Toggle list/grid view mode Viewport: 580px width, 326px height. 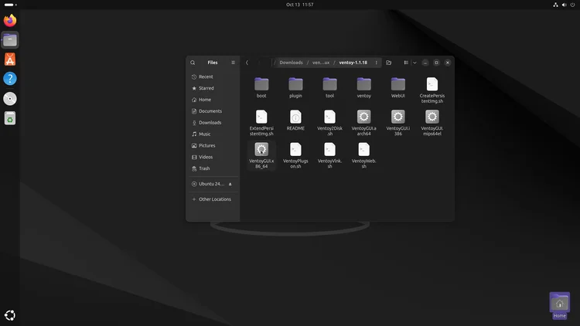(406, 63)
